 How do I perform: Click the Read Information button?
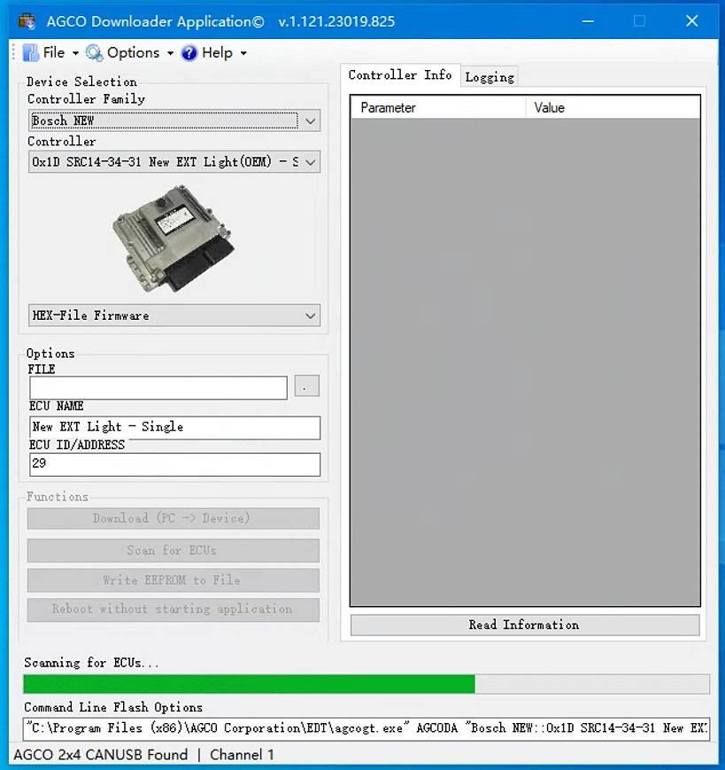tap(524, 625)
